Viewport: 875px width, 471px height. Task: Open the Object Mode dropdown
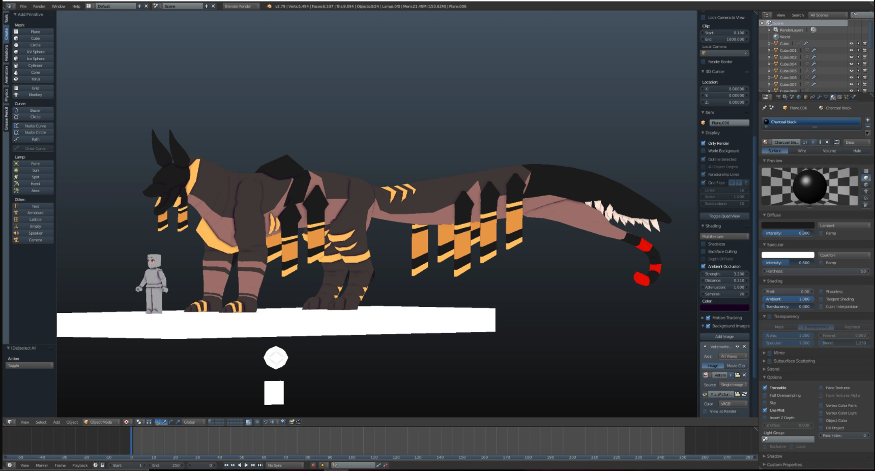tap(102, 422)
